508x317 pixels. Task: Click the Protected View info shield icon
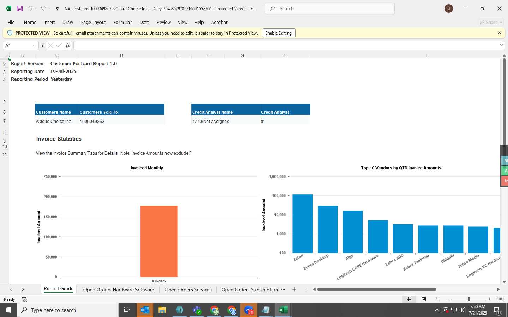click(x=10, y=33)
